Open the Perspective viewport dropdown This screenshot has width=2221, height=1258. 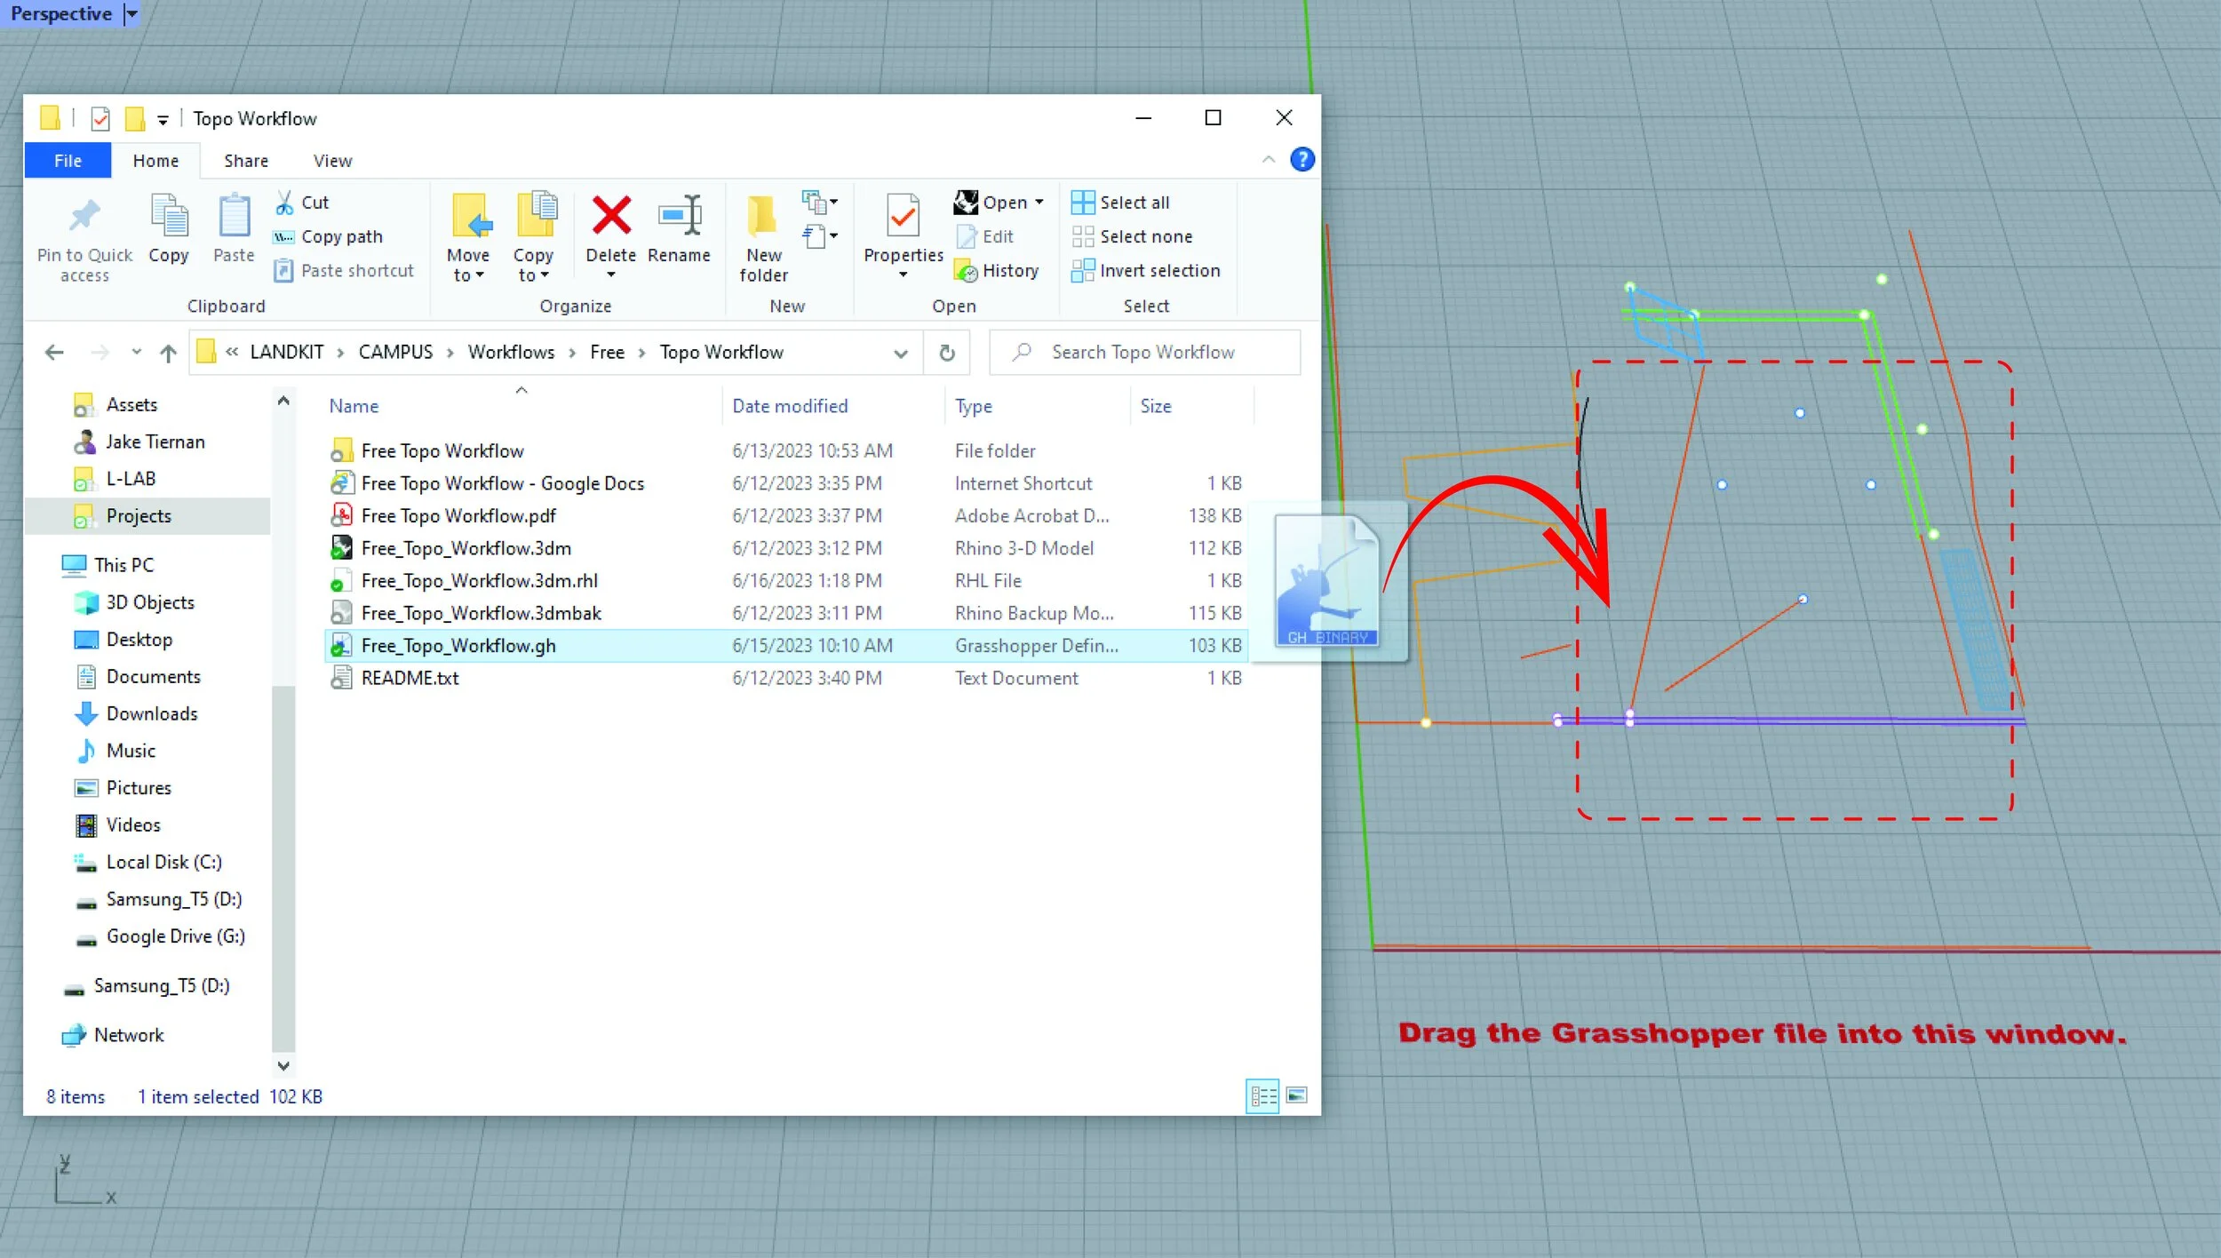(131, 13)
